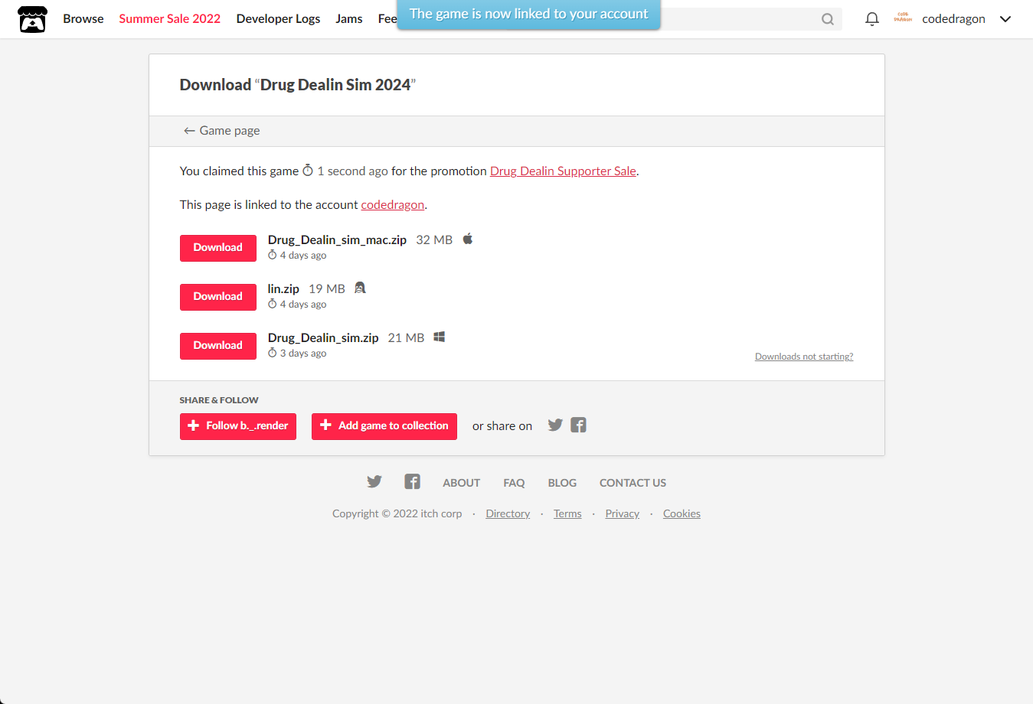1033x704 pixels.
Task: Click the 19 MB size label
Action: (327, 288)
